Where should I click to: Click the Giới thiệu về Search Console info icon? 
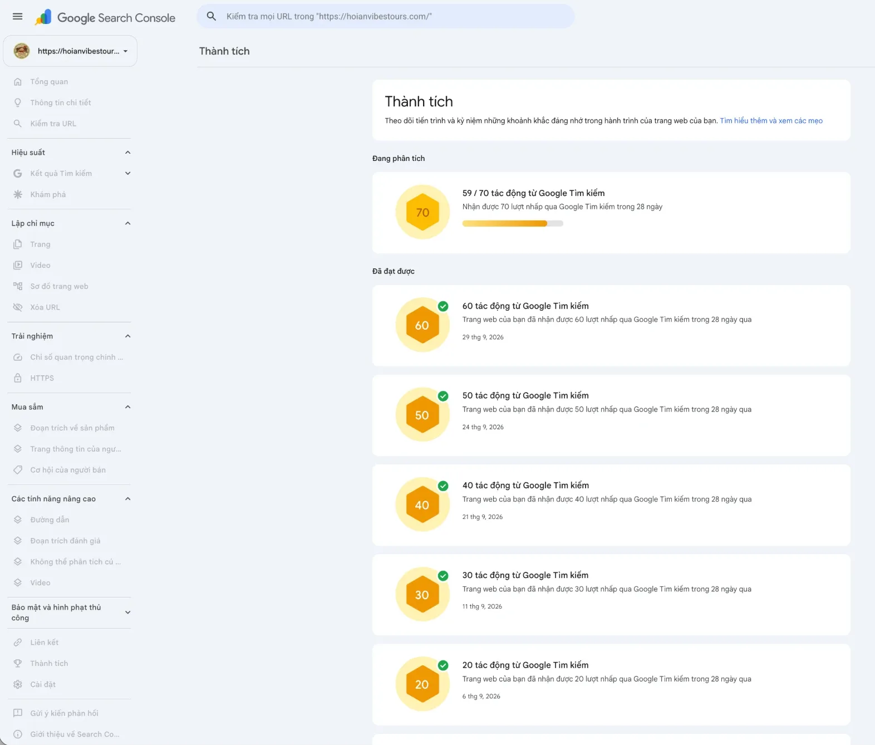click(x=18, y=734)
